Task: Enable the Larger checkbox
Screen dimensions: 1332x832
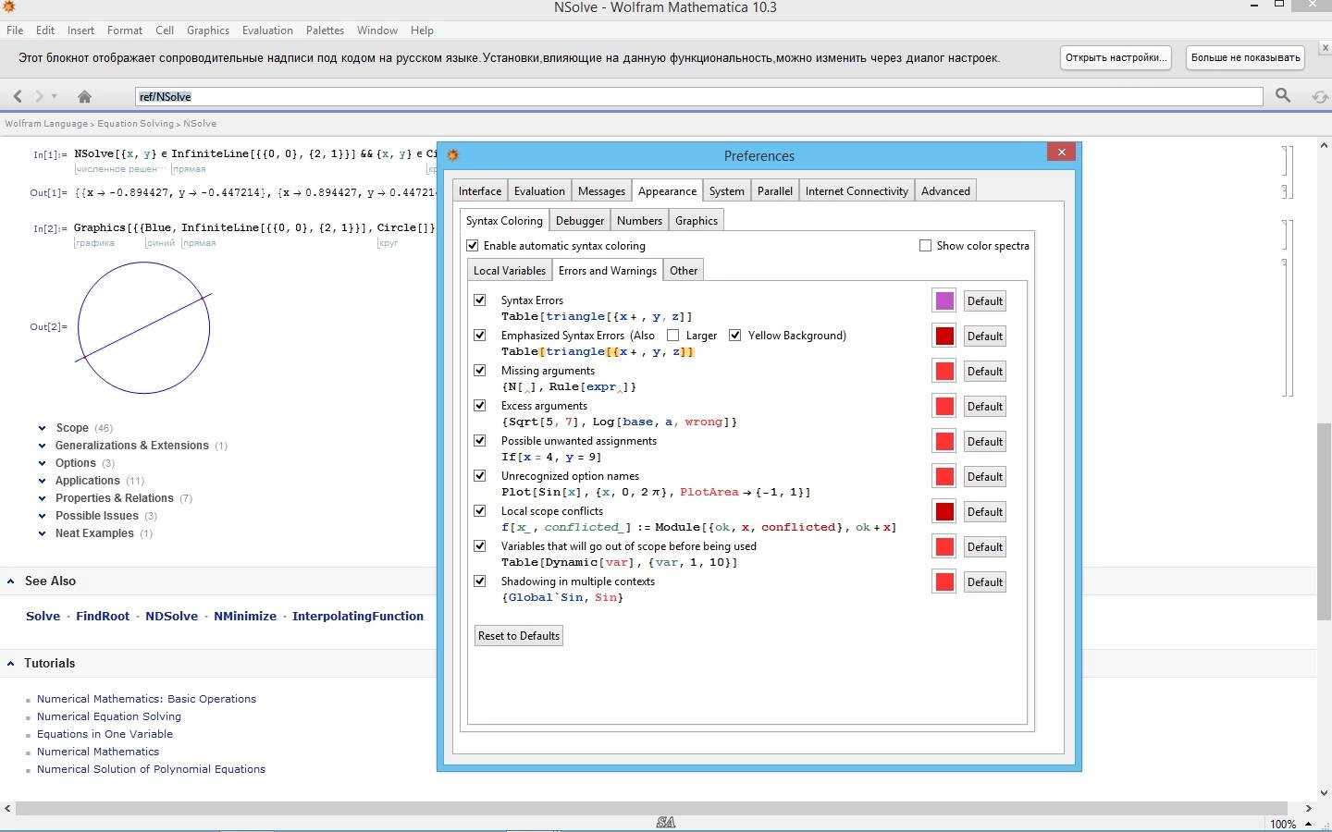Action: (x=672, y=336)
